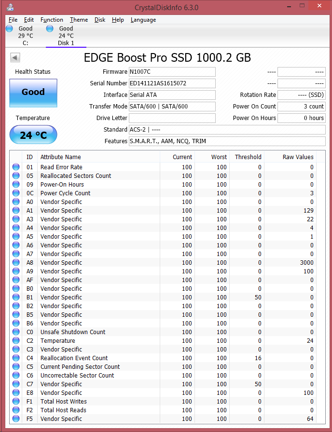Click status icon for Total Host Reads
This screenshot has width=332, height=432.
click(x=16, y=410)
